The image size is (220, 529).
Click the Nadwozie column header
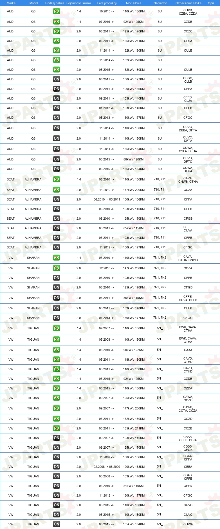[x=160, y=3]
